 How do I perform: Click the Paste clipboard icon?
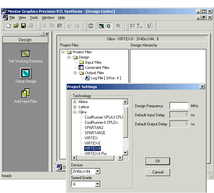(x=60, y=26)
